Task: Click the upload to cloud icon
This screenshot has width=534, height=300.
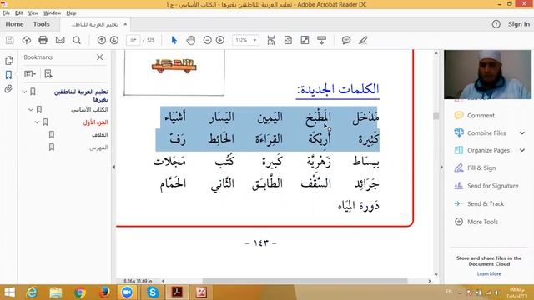Action: (26, 40)
